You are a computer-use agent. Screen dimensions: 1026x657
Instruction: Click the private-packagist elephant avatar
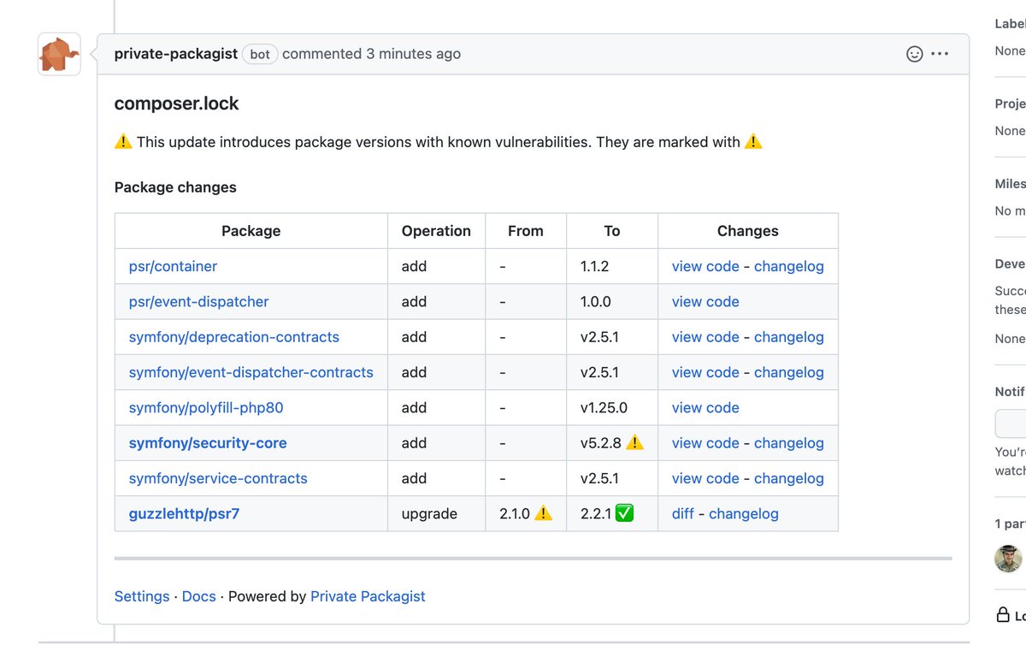(59, 54)
